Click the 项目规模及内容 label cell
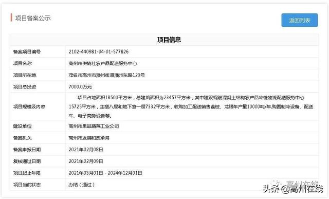This screenshot has height=199, width=329. 38,106
